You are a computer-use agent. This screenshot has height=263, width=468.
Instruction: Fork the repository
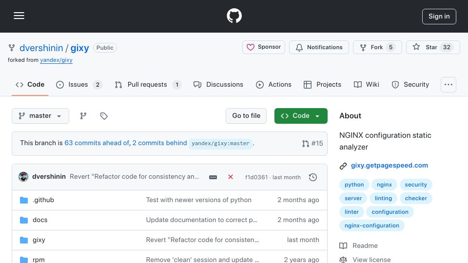click(377, 47)
